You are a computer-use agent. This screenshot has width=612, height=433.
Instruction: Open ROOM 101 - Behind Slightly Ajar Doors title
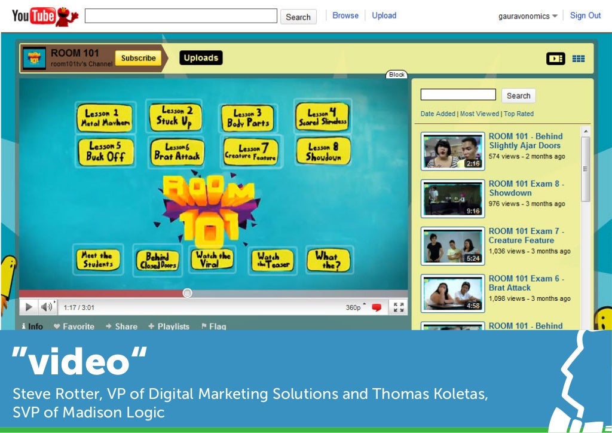pos(526,141)
